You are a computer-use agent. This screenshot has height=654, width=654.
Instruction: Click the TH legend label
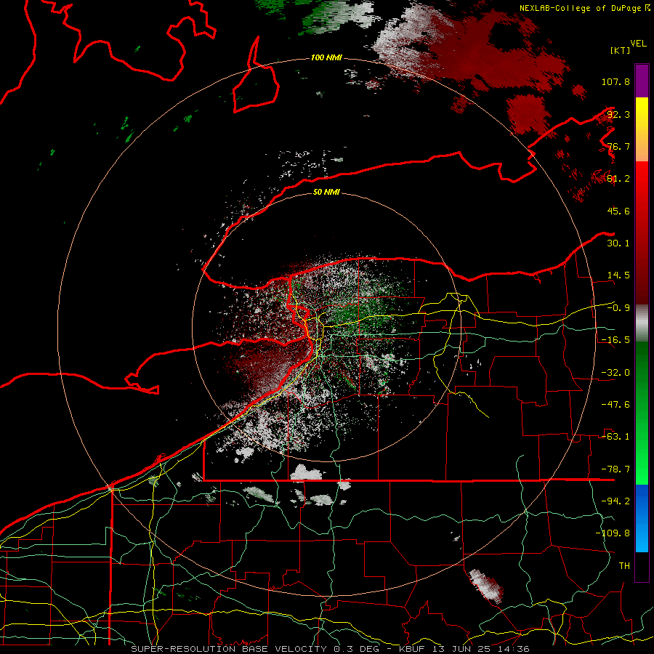pyautogui.click(x=624, y=566)
